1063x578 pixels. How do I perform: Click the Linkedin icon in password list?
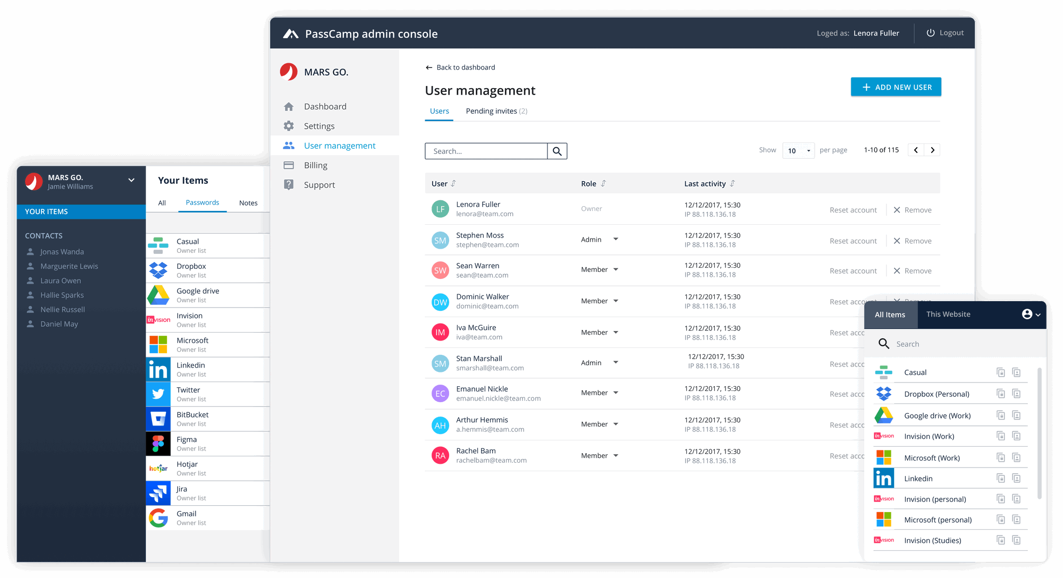pyautogui.click(x=158, y=369)
